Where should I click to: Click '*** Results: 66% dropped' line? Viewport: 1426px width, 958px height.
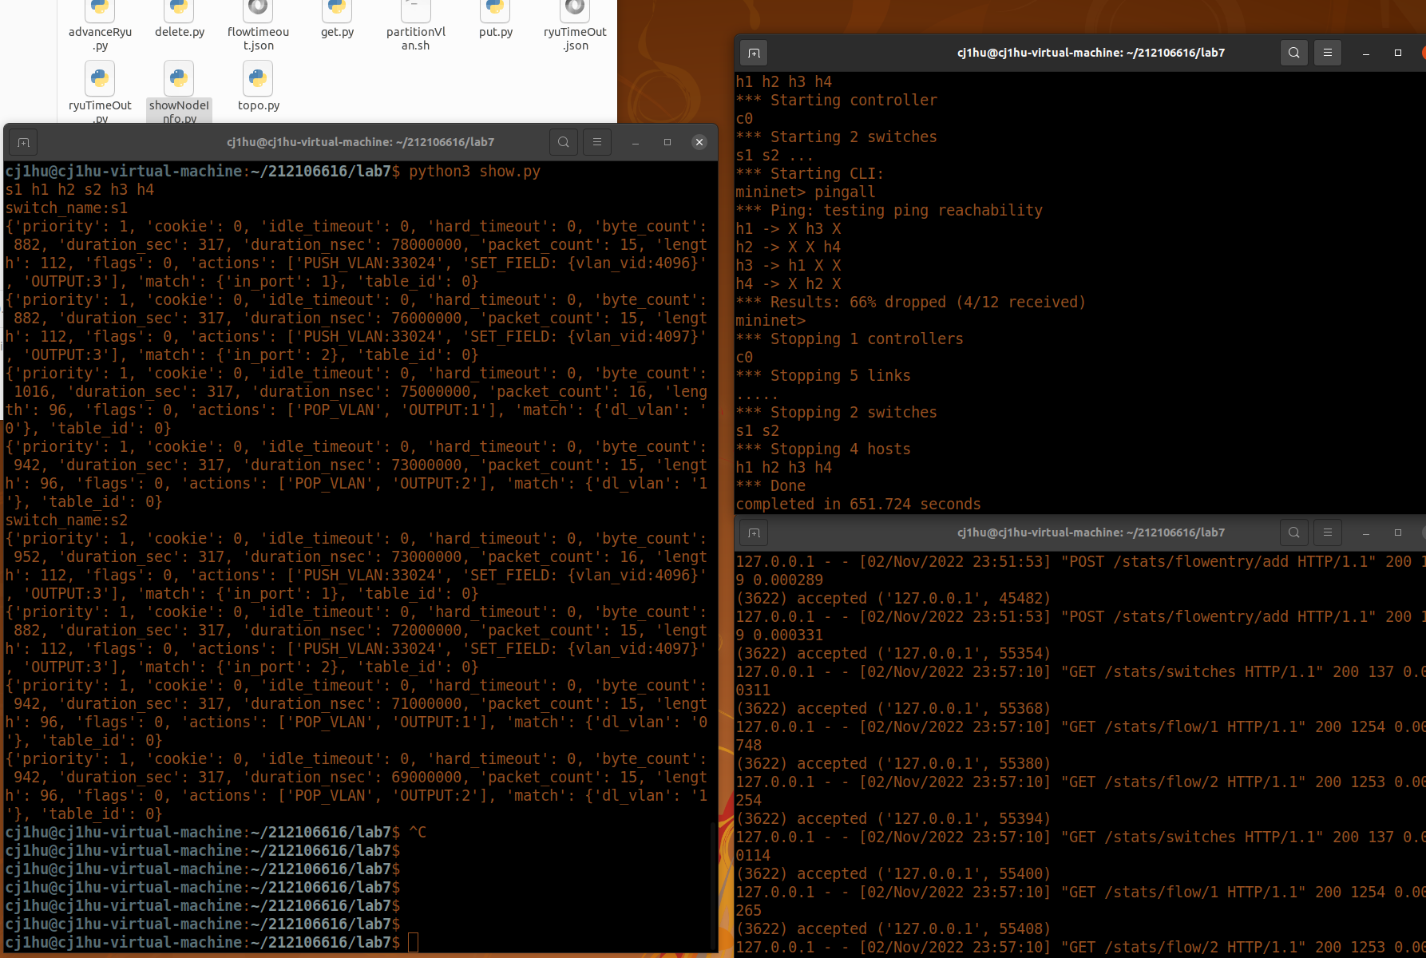pos(910,302)
